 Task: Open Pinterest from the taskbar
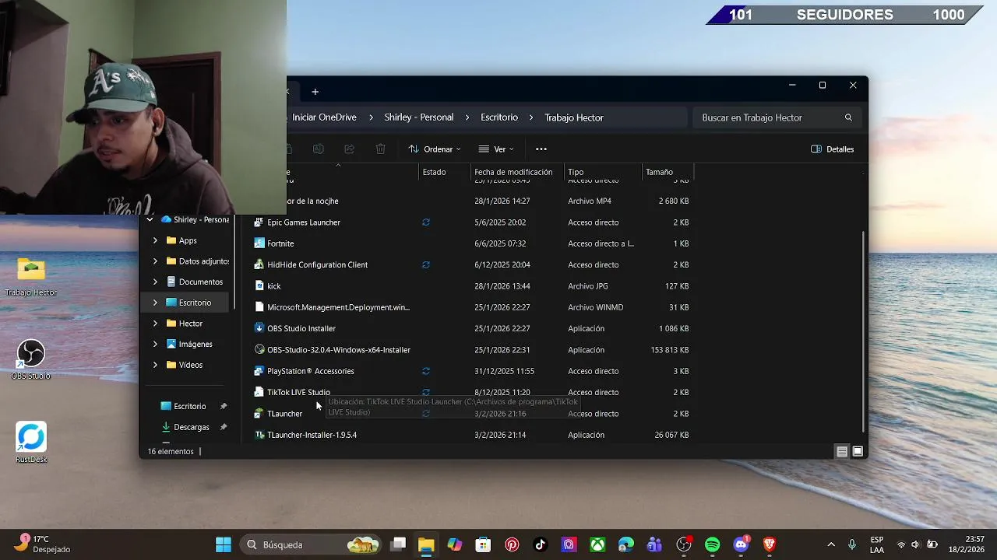pyautogui.click(x=512, y=544)
